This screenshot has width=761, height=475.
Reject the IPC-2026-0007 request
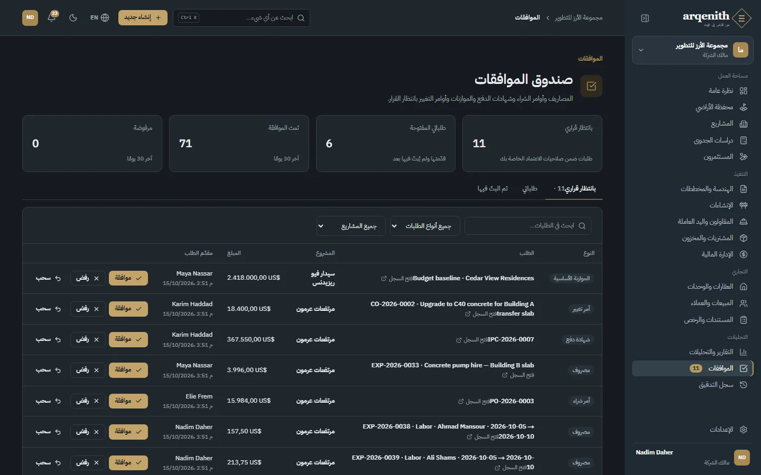point(88,339)
